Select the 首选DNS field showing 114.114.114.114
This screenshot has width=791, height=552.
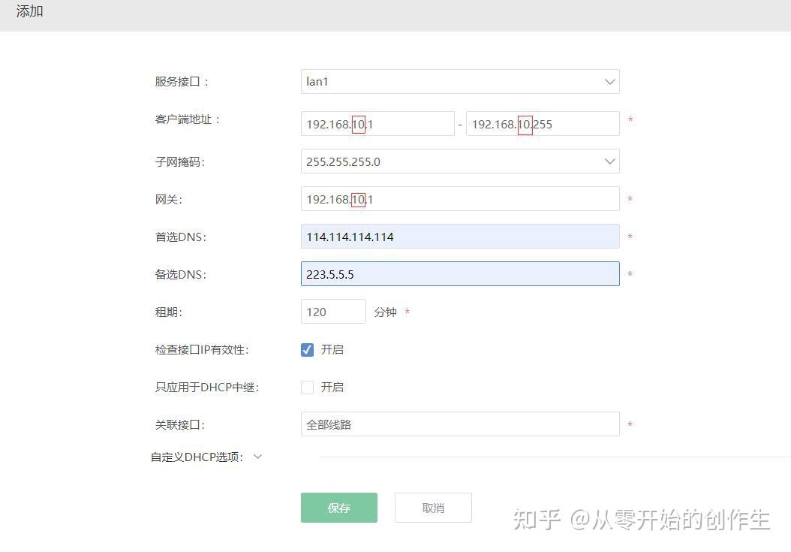459,236
